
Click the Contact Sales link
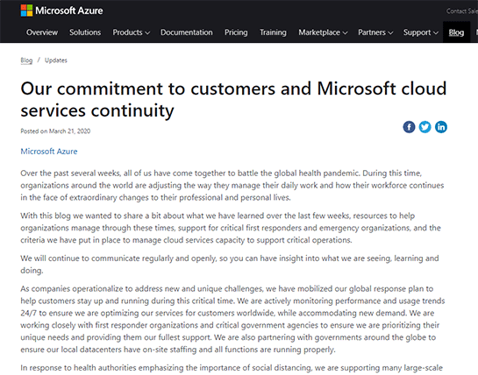[462, 11]
